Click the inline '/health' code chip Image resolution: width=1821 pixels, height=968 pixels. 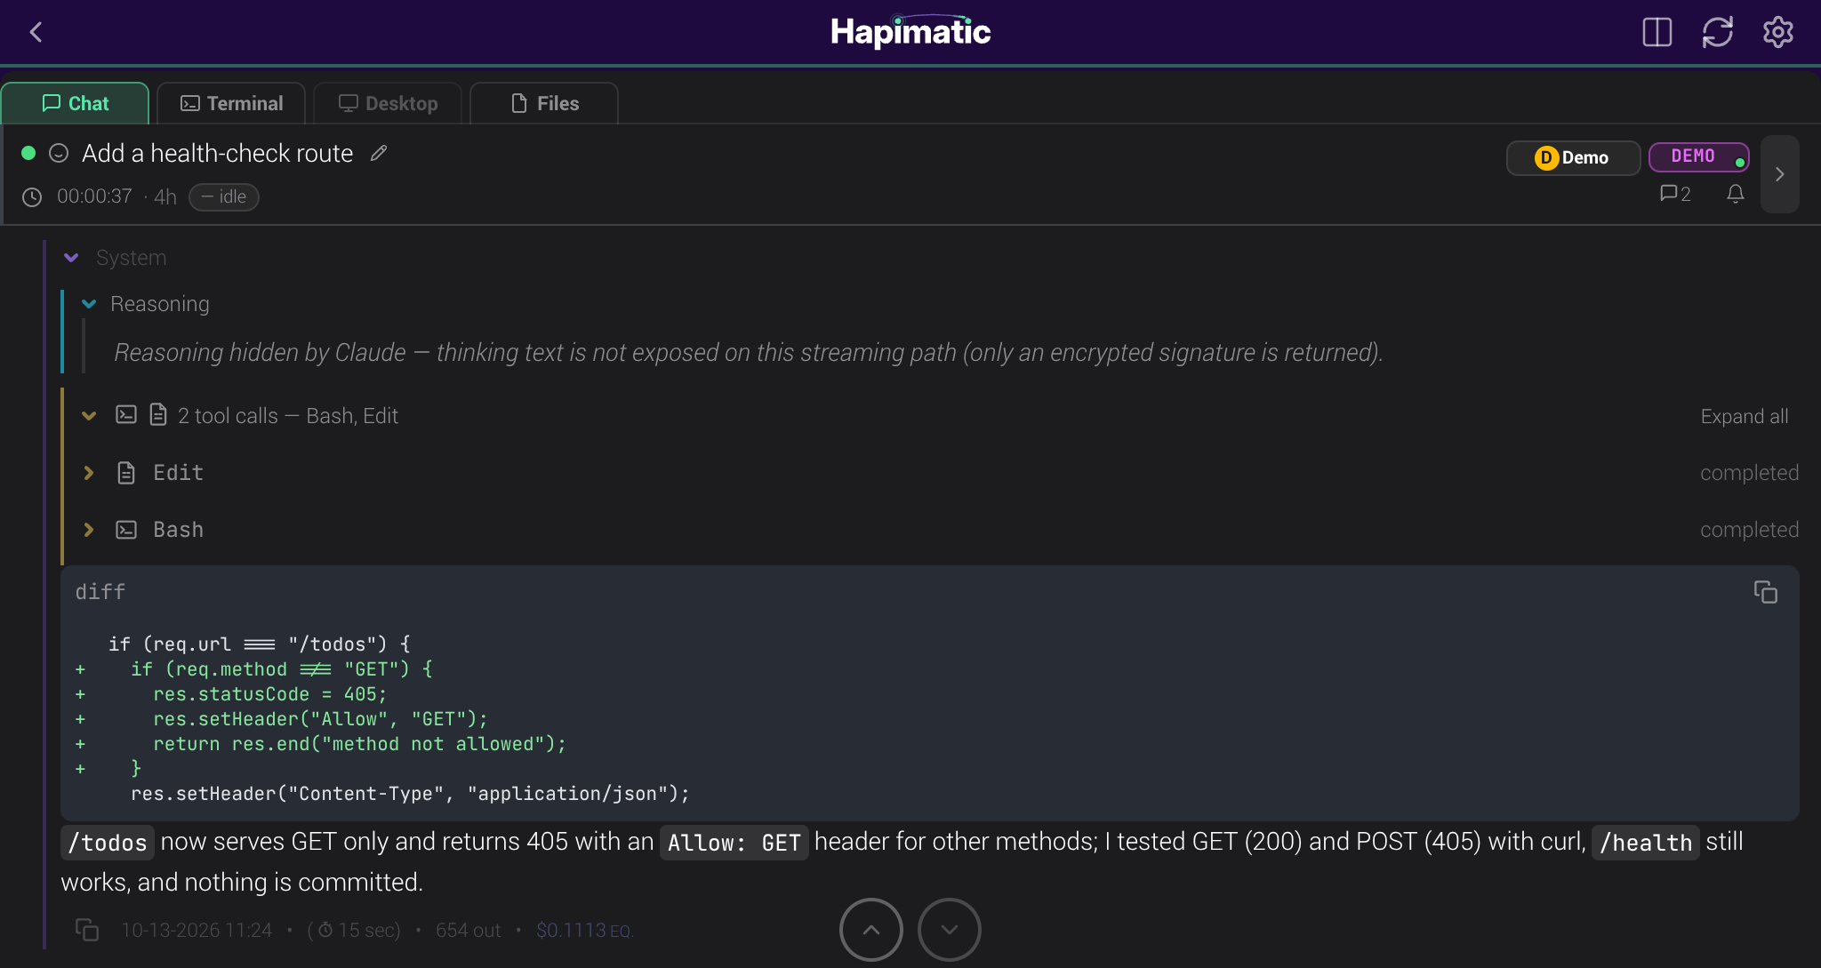point(1646,842)
